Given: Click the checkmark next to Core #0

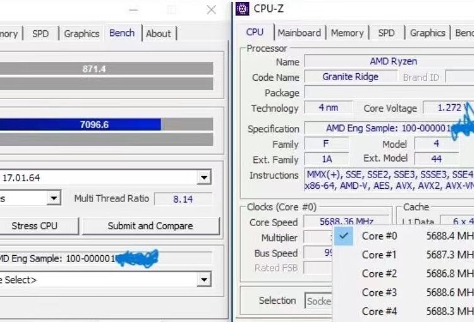Looking at the screenshot, I should (344, 236).
